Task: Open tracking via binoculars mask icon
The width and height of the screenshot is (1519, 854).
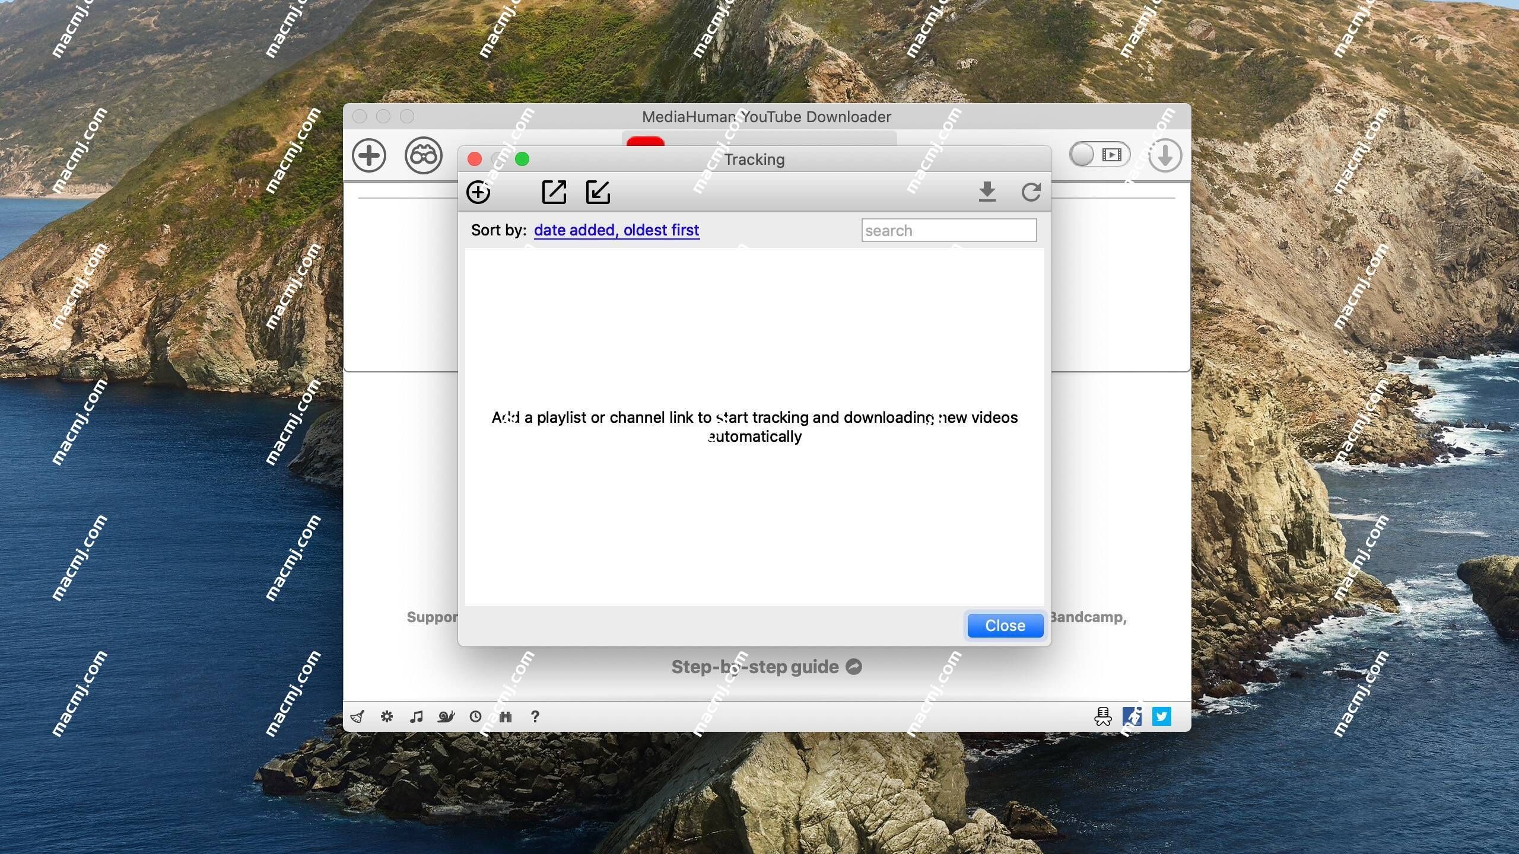Action: click(x=424, y=156)
